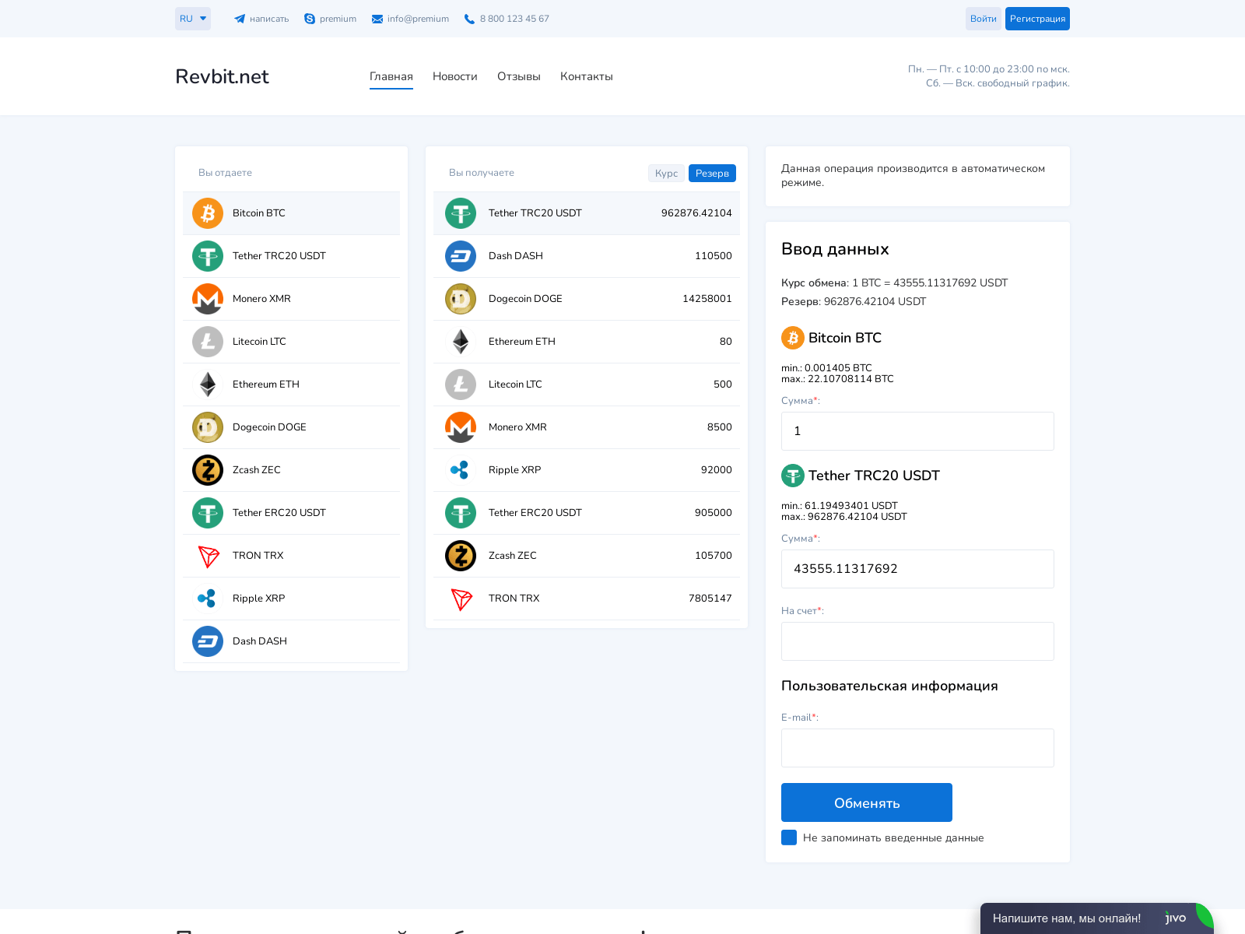Click the Войти button
Screen dimensions: 1245x934
(984, 19)
